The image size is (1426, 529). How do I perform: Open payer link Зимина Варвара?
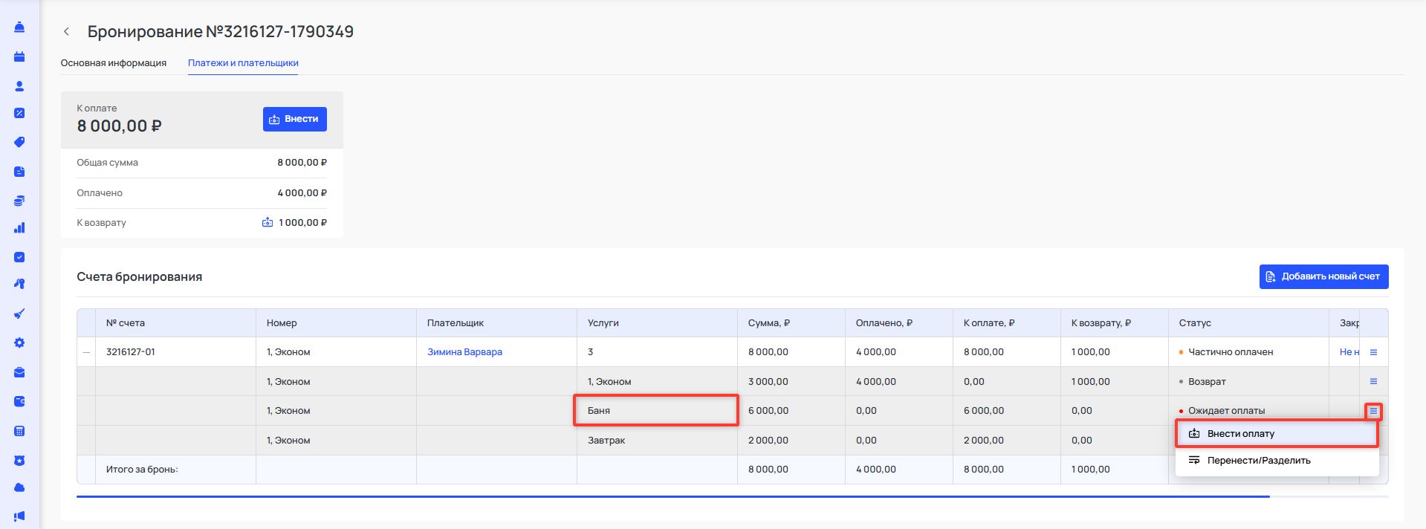tap(464, 352)
